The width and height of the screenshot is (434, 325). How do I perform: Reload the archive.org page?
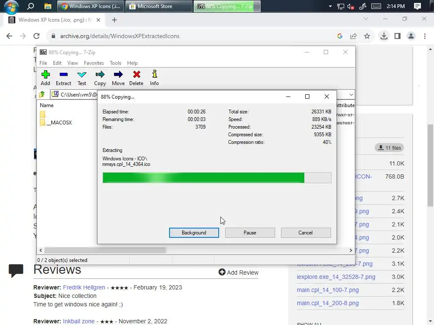pos(36,36)
